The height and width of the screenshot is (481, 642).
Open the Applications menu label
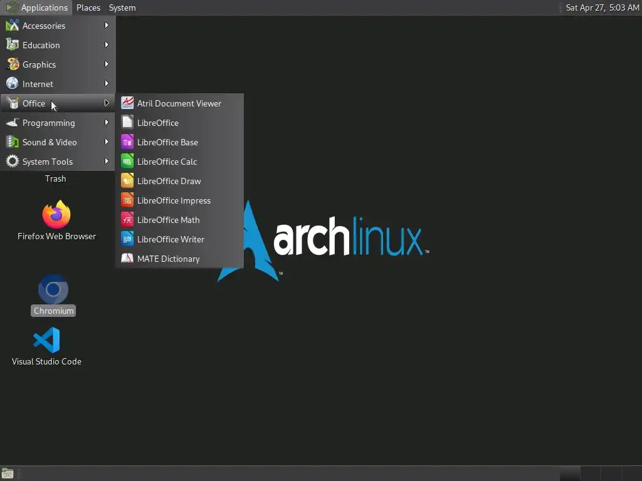coord(45,8)
